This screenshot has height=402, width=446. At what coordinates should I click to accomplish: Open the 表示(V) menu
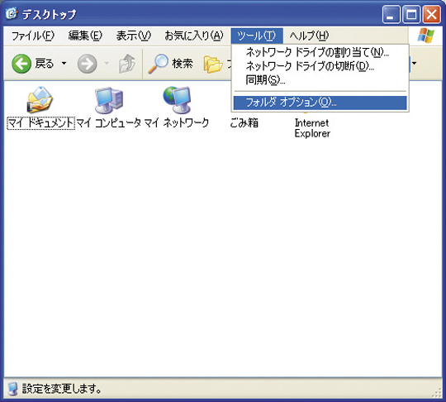click(134, 36)
